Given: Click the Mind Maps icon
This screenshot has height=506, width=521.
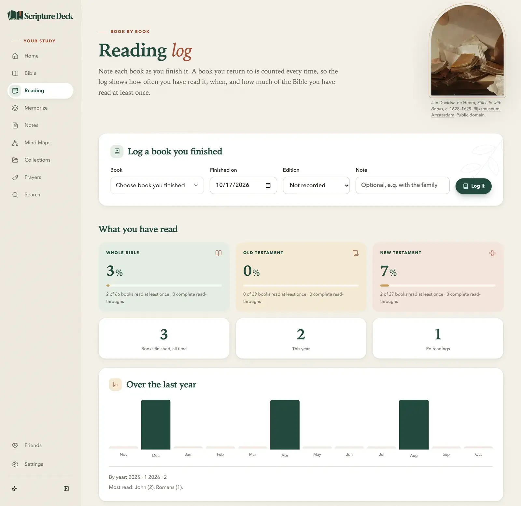Looking at the screenshot, I should point(15,142).
